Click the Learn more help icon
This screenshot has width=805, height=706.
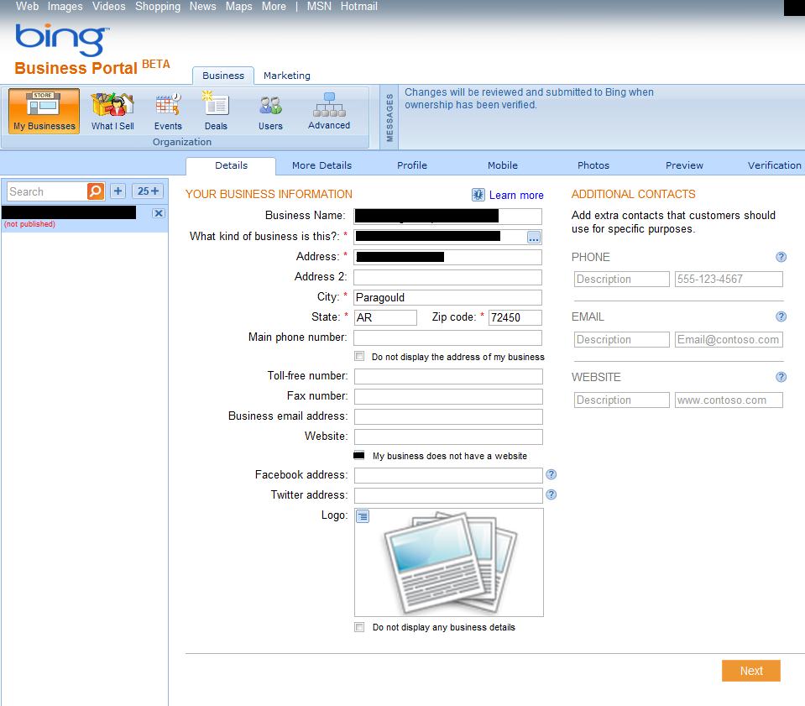pos(478,195)
